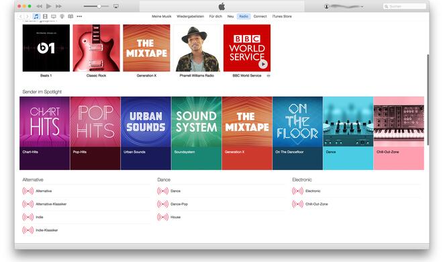
Task: Open Sound System spotlight station
Action: point(197,133)
